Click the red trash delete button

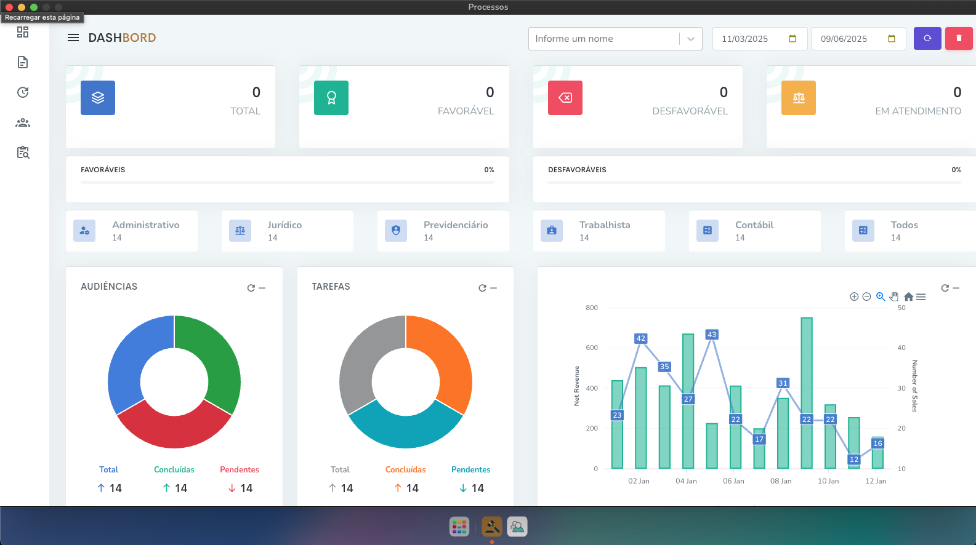click(959, 38)
